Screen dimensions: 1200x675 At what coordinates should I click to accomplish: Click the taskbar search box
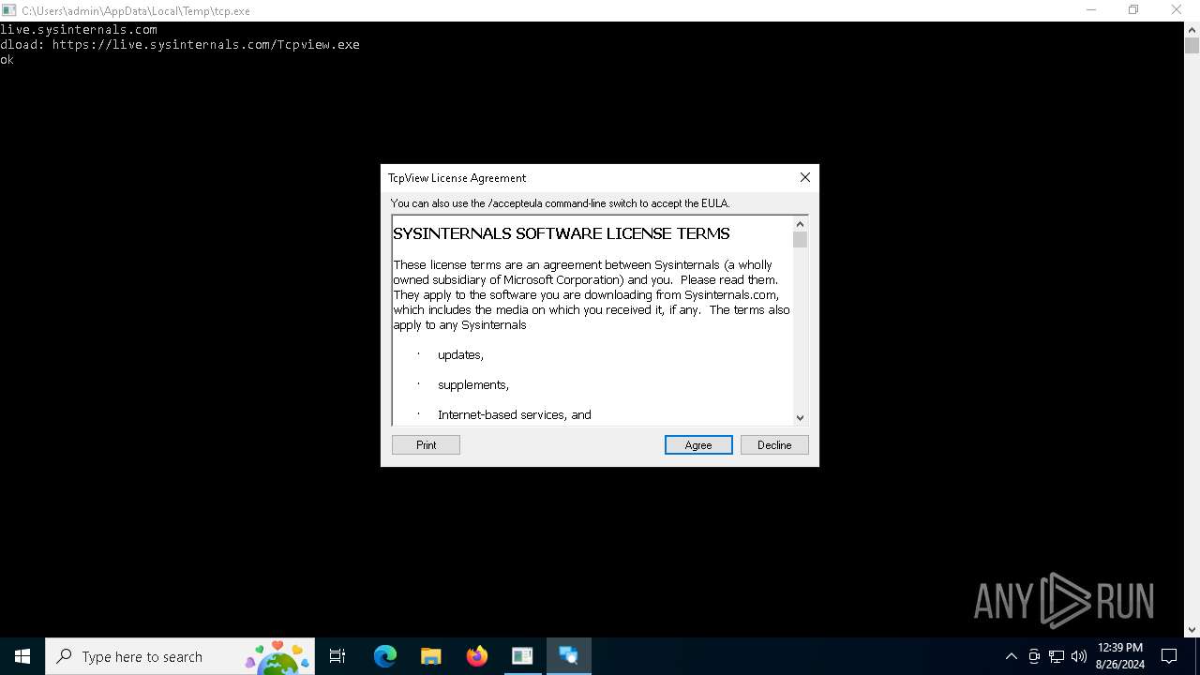(x=180, y=656)
